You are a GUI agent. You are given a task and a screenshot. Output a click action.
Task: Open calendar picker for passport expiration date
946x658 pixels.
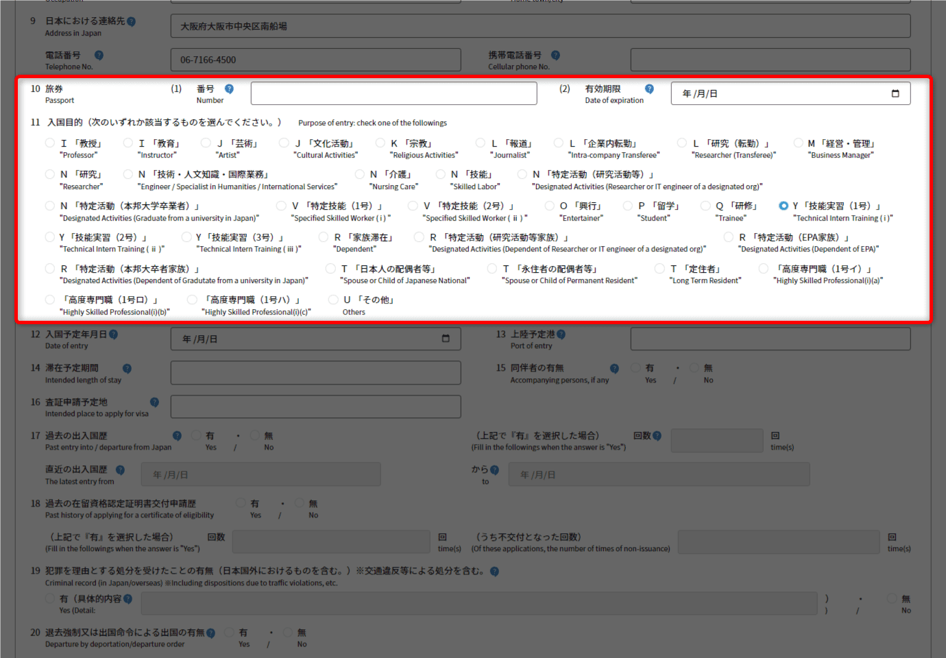[x=895, y=94]
